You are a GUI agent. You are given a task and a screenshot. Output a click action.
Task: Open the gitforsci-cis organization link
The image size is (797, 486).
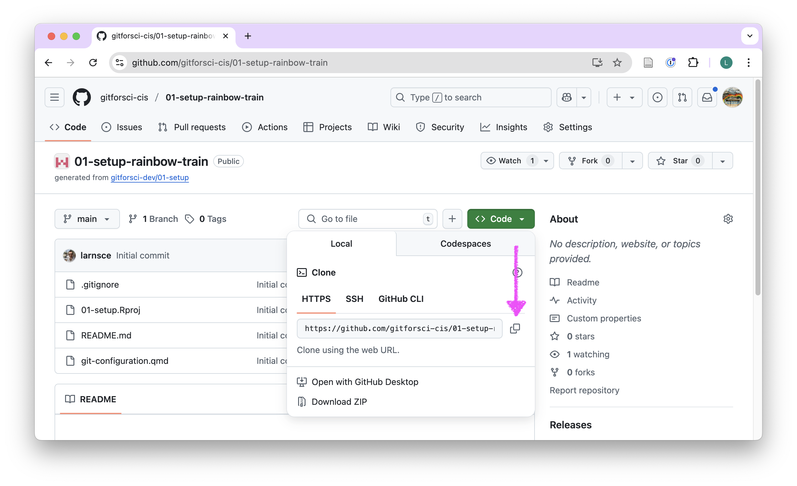124,97
